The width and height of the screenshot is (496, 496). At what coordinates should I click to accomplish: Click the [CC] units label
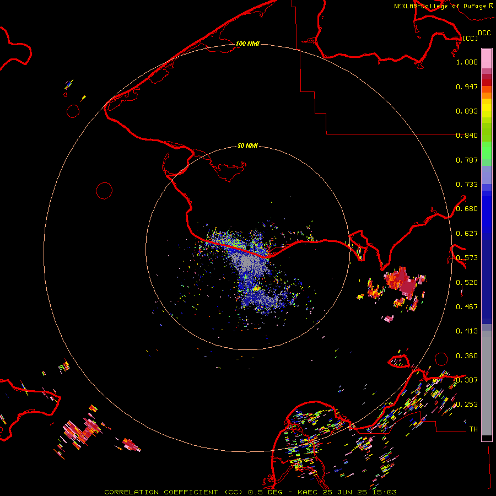(470, 38)
